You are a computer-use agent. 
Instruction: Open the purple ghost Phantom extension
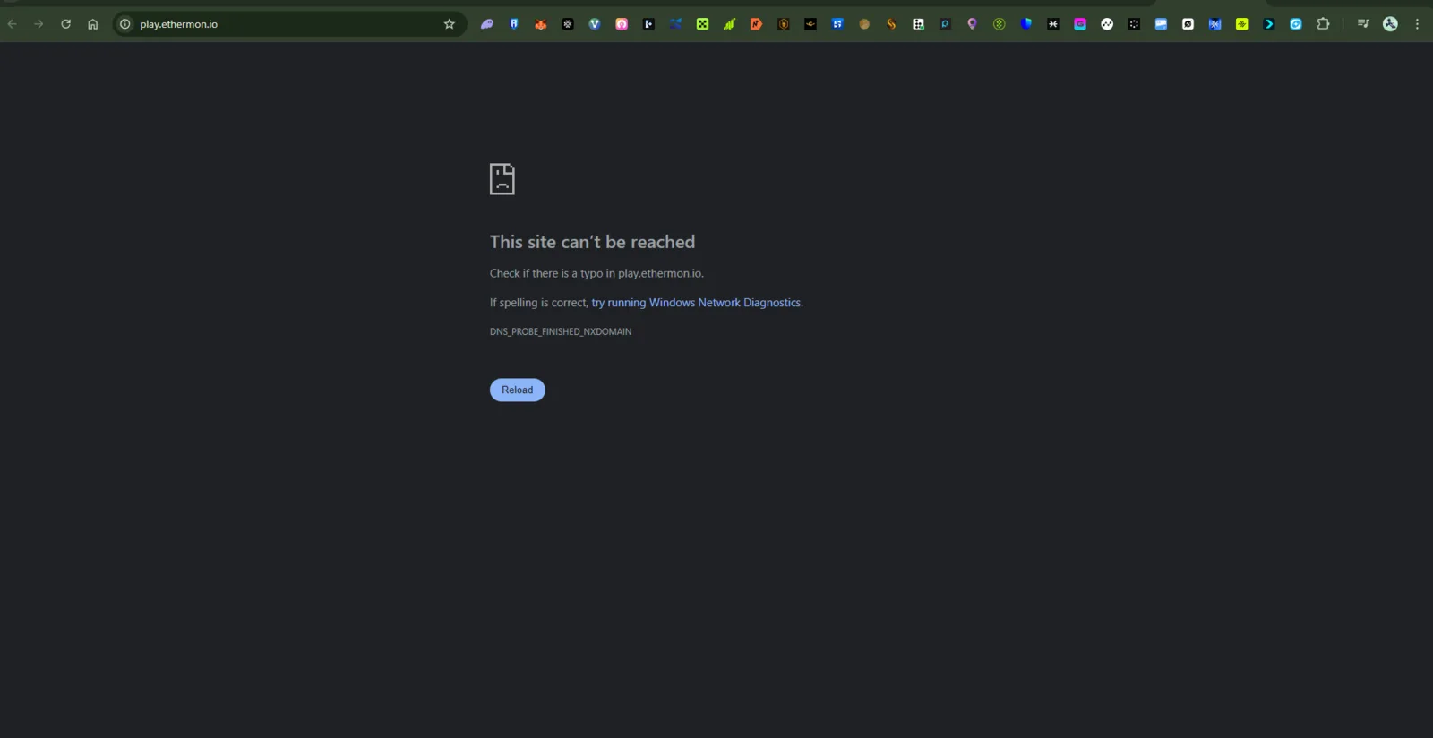click(x=487, y=24)
